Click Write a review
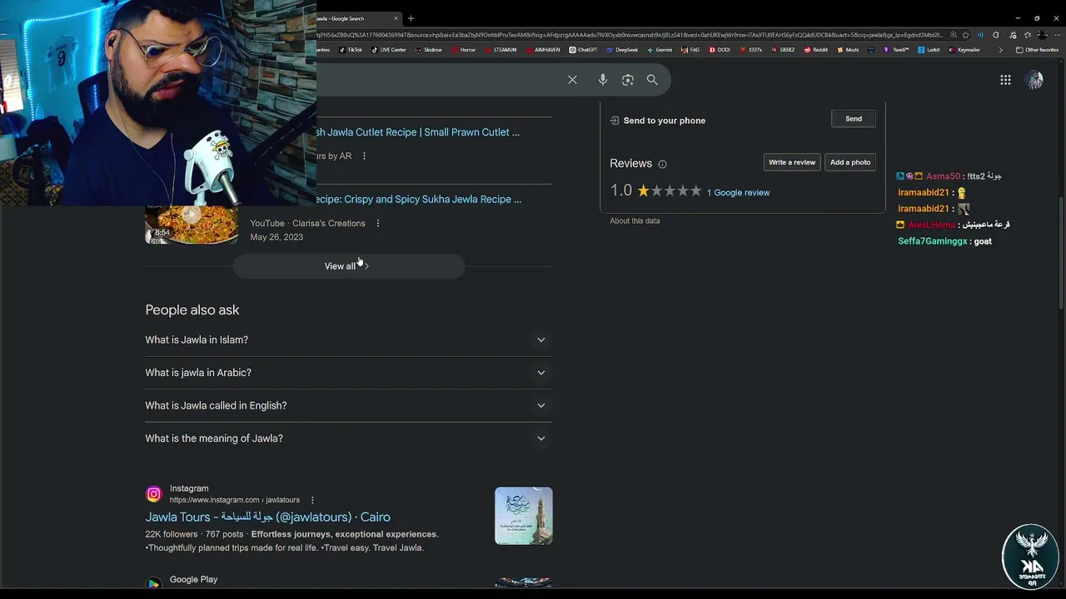 coord(792,162)
